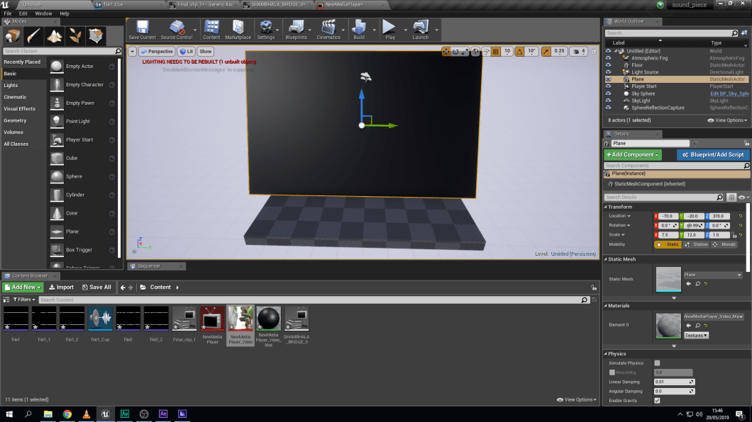752x422 pixels.
Task: Open Source Control toolbar icon
Action: 177,30
